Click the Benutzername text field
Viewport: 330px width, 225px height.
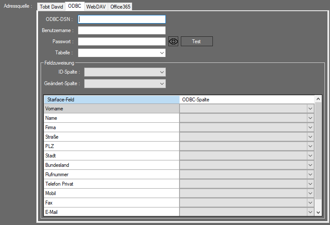click(121, 30)
